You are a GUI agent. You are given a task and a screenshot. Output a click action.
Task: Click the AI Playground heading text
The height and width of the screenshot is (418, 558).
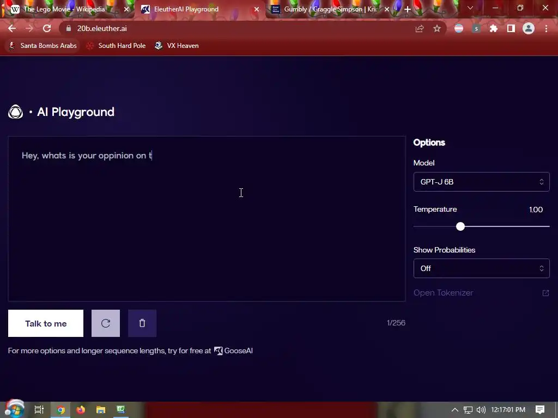pyautogui.click(x=75, y=112)
